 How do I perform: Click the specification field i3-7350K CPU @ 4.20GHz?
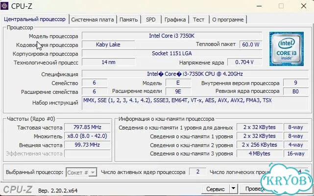195,74
